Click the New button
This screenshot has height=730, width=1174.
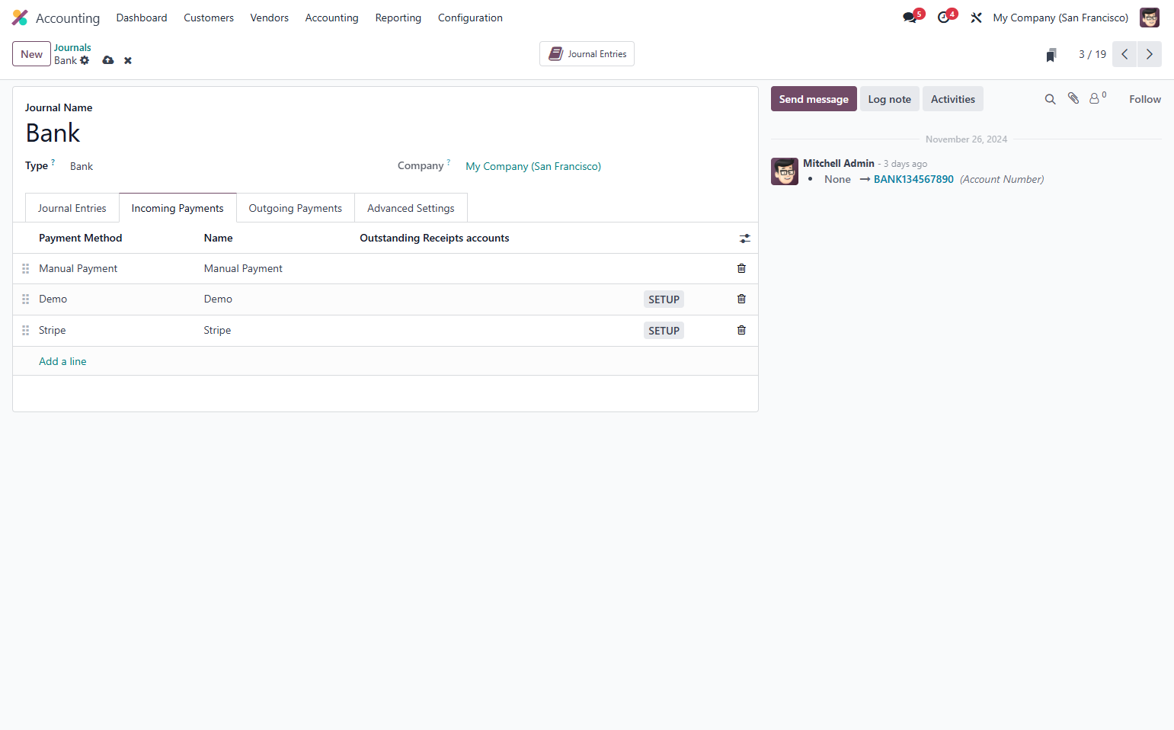[31, 54]
